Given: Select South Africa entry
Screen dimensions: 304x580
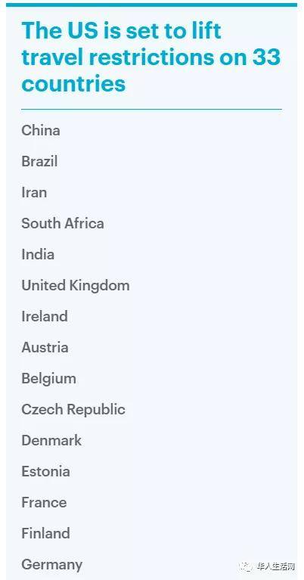Looking at the screenshot, I should [x=63, y=223].
